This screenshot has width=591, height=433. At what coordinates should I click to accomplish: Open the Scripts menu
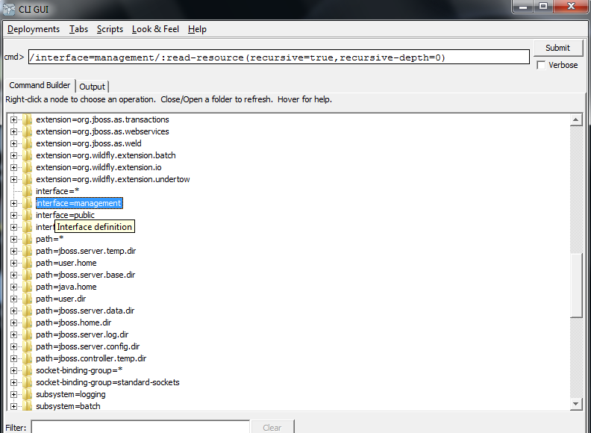point(110,29)
